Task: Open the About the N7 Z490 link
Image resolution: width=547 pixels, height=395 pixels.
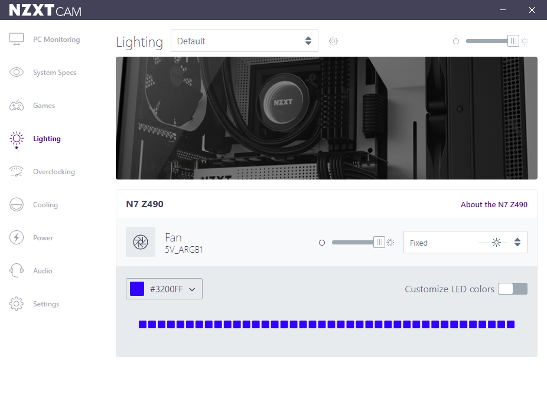Action: [x=494, y=205]
